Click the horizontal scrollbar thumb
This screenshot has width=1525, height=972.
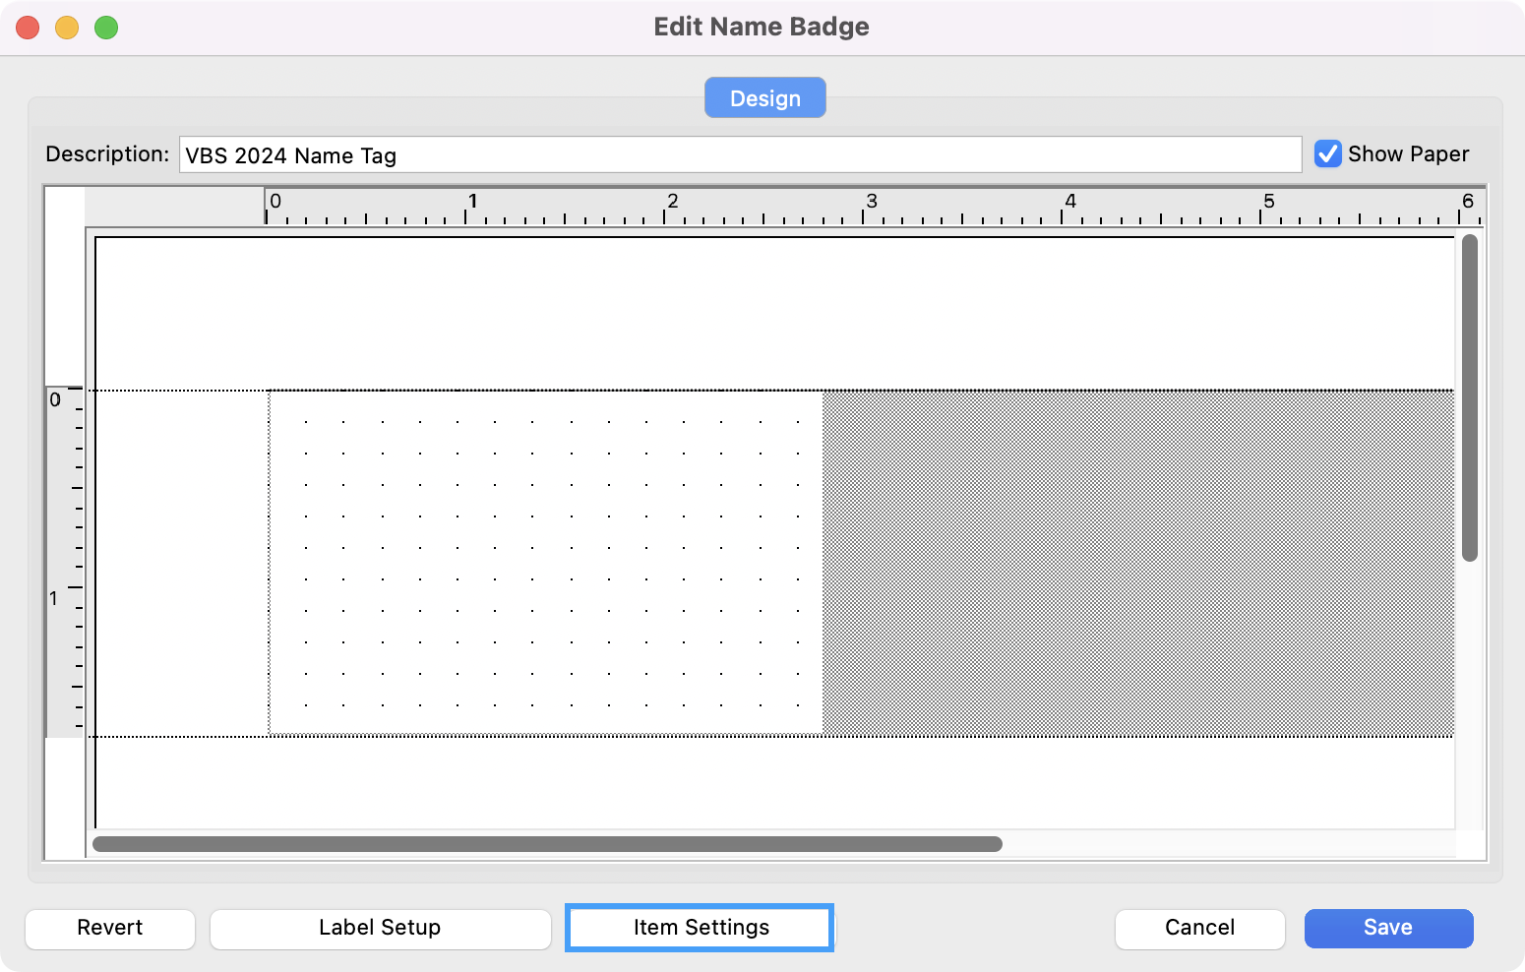547,844
